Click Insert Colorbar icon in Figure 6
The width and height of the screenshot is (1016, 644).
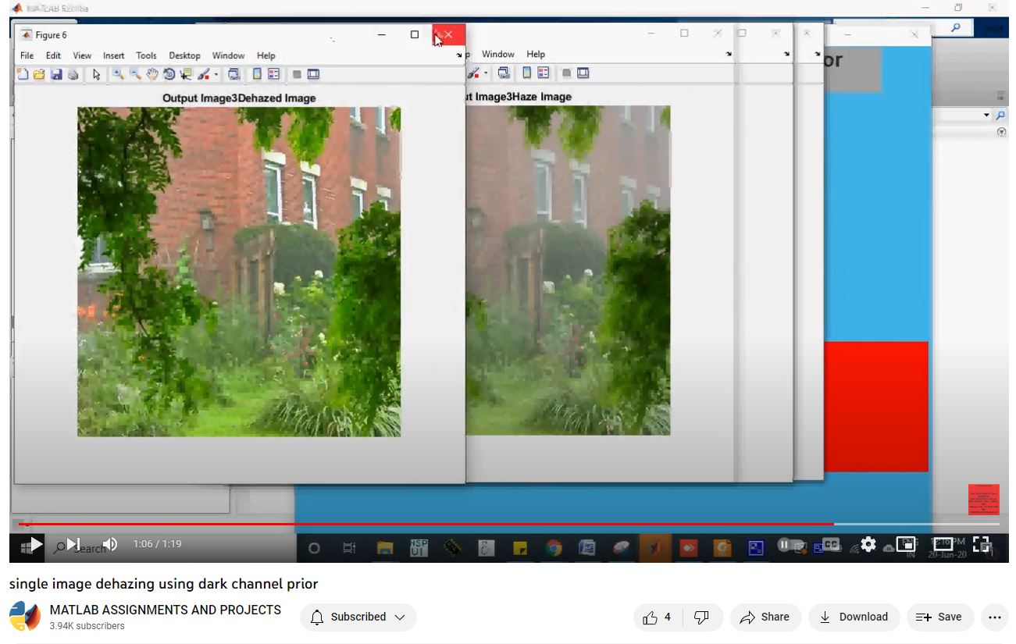(257, 74)
